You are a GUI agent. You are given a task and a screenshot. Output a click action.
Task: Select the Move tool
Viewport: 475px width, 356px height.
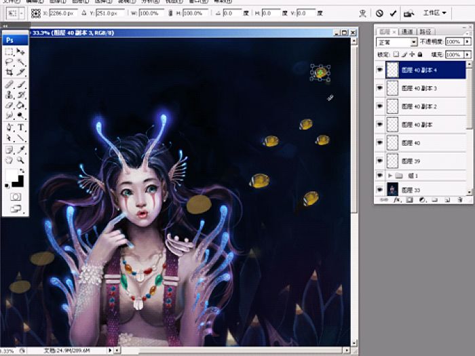coord(20,52)
